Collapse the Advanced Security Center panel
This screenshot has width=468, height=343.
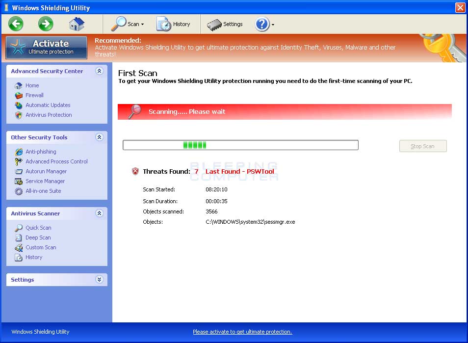100,71
